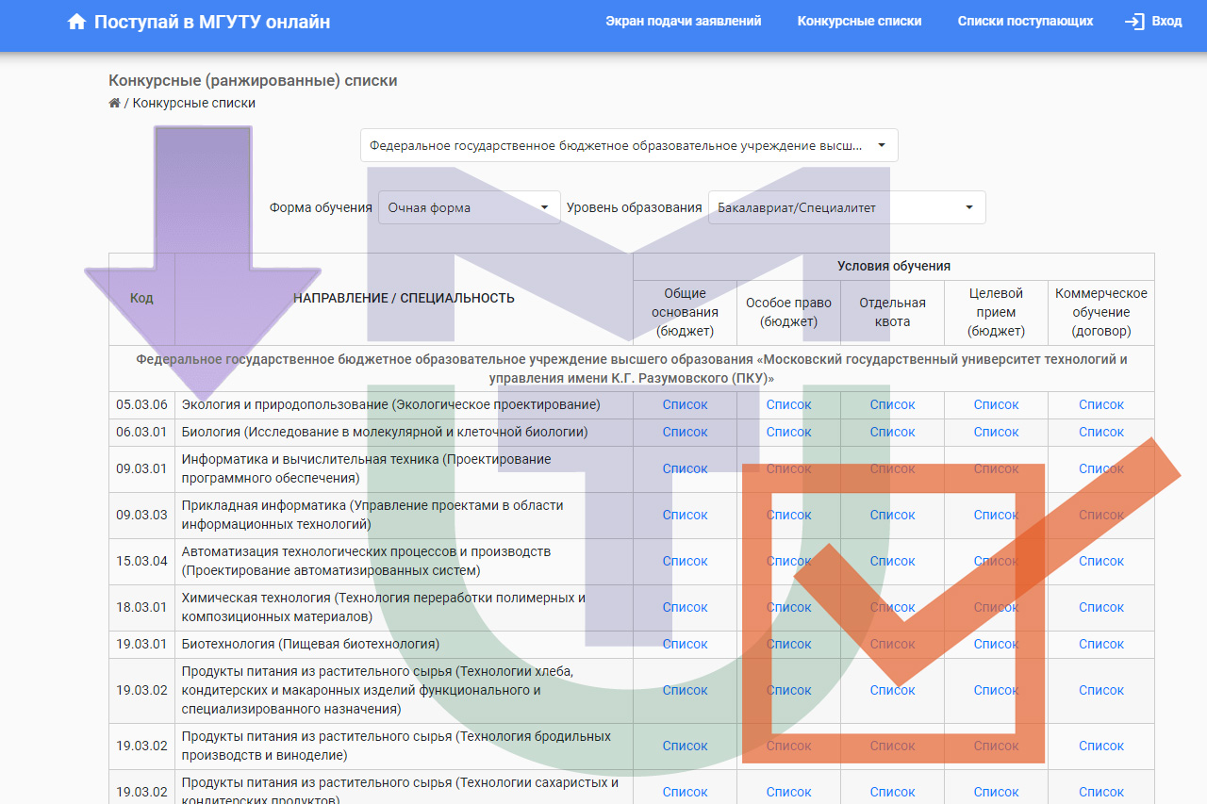Open the Уровень образования dropdown
Image resolution: width=1207 pixels, height=804 pixels.
pyautogui.click(x=846, y=207)
